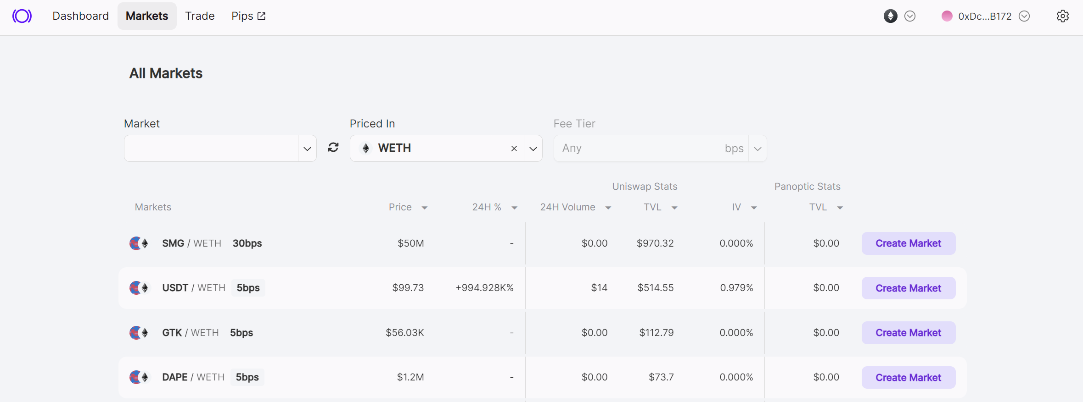Sort markets by 24H Volume column
The image size is (1083, 402).
coord(575,207)
